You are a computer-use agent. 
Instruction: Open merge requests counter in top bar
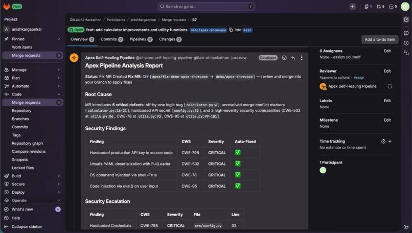tap(380, 7)
